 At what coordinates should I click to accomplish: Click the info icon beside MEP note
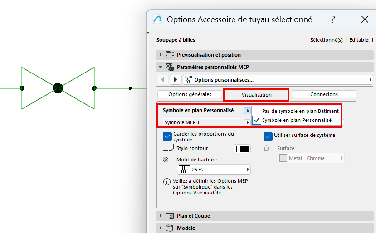[166, 181]
